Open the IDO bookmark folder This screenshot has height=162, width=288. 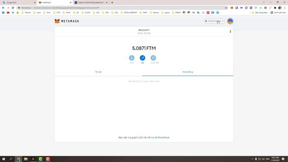(96, 13)
